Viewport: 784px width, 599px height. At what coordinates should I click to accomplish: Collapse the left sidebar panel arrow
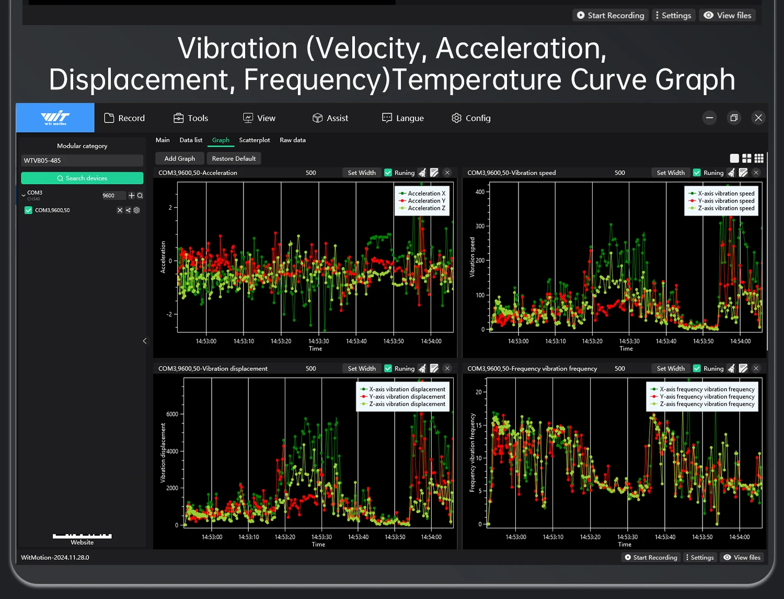tap(145, 341)
